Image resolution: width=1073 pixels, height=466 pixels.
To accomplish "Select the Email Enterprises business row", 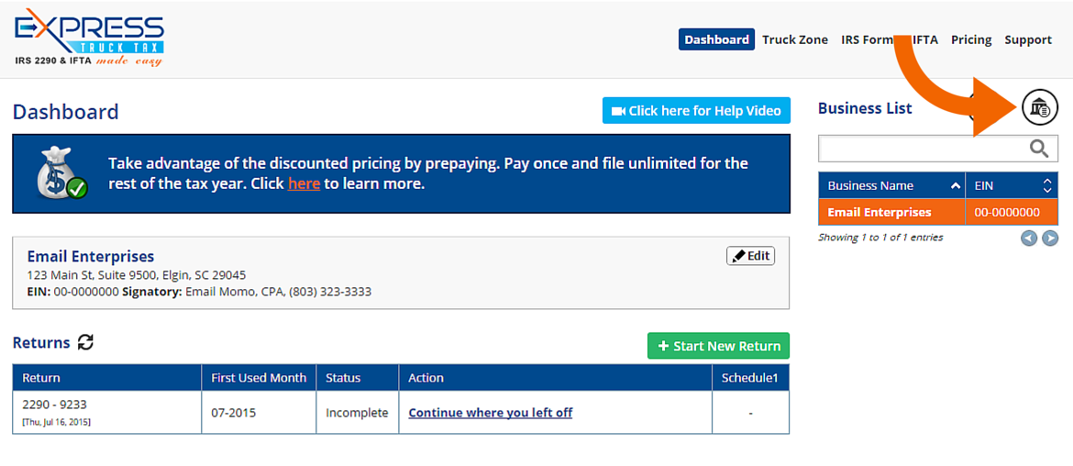I will 938,212.
